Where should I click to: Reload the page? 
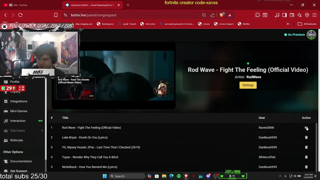pyautogui.click(x=20, y=15)
